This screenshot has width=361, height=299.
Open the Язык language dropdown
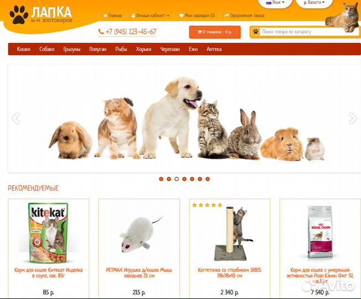(x=275, y=3)
